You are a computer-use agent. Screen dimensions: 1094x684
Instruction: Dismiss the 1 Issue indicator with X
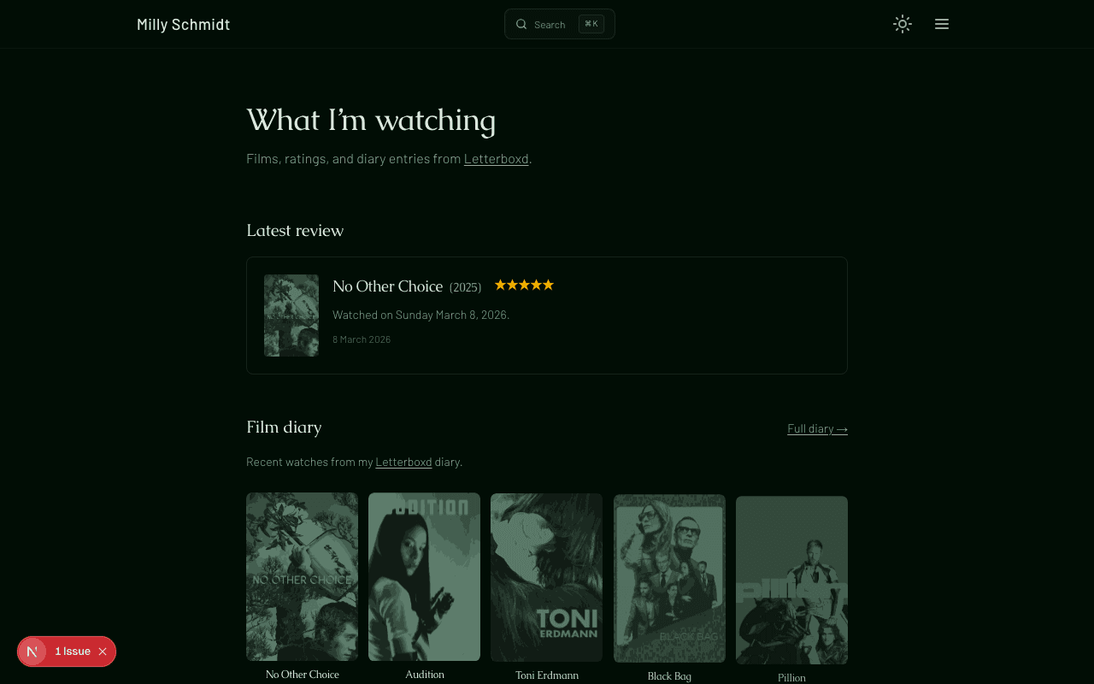[x=103, y=652]
